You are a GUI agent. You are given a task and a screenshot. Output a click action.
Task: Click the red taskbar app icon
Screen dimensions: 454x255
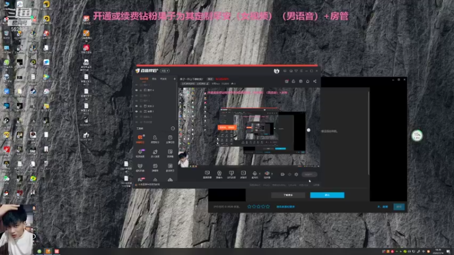pos(57,252)
